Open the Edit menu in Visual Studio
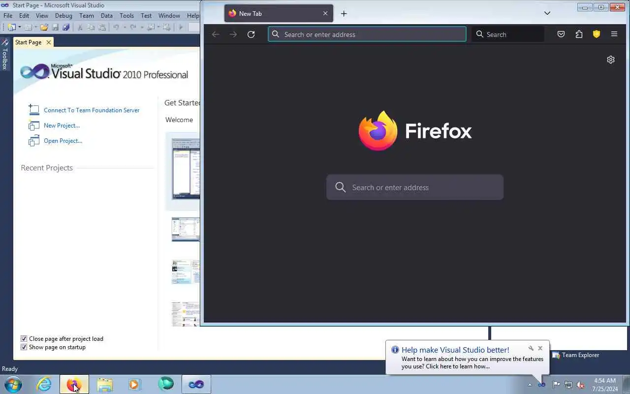 click(24, 16)
